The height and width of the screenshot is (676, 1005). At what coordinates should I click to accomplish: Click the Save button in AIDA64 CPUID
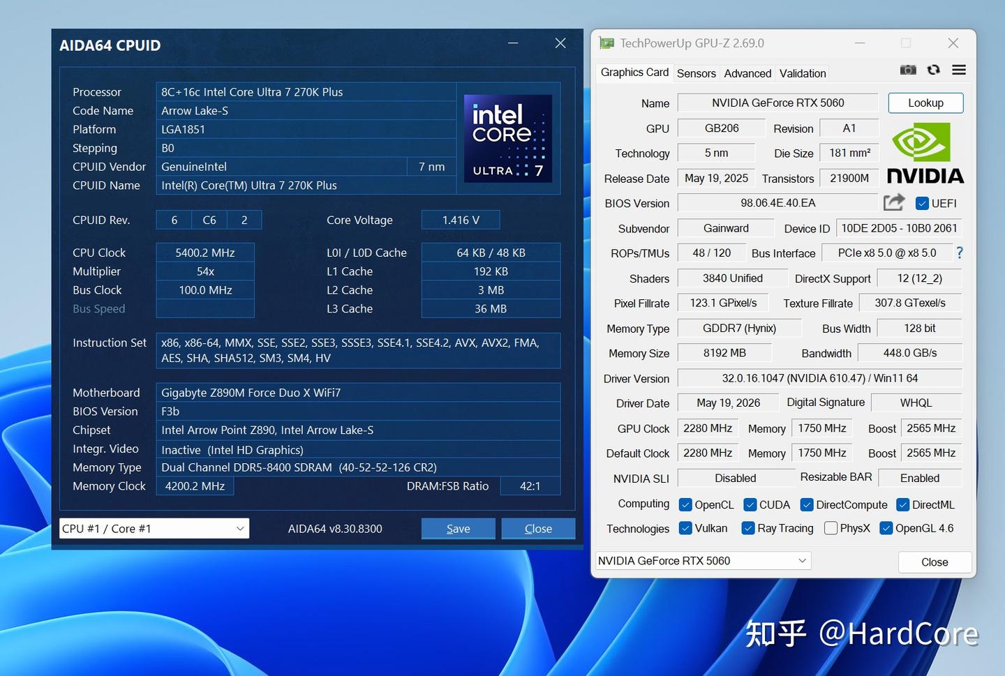point(458,529)
